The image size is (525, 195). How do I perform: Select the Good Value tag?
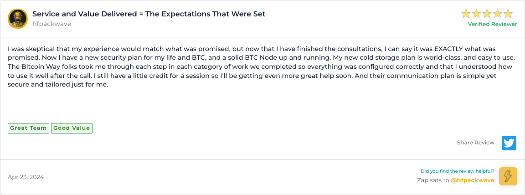click(x=72, y=128)
